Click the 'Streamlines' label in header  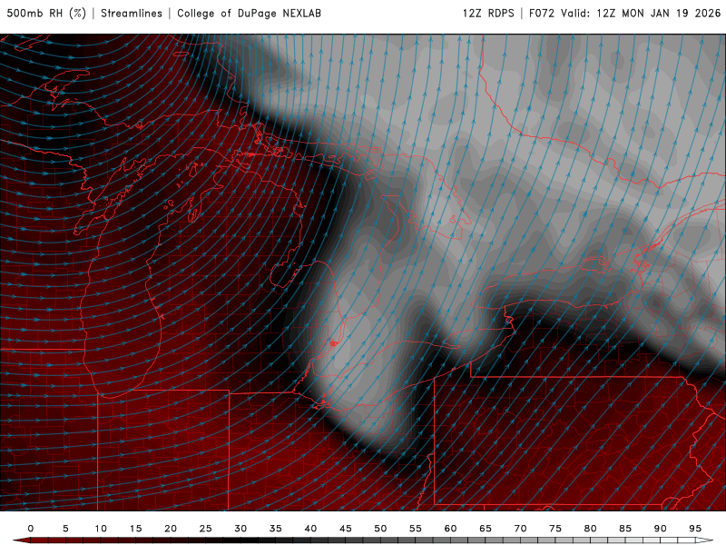pos(132,14)
